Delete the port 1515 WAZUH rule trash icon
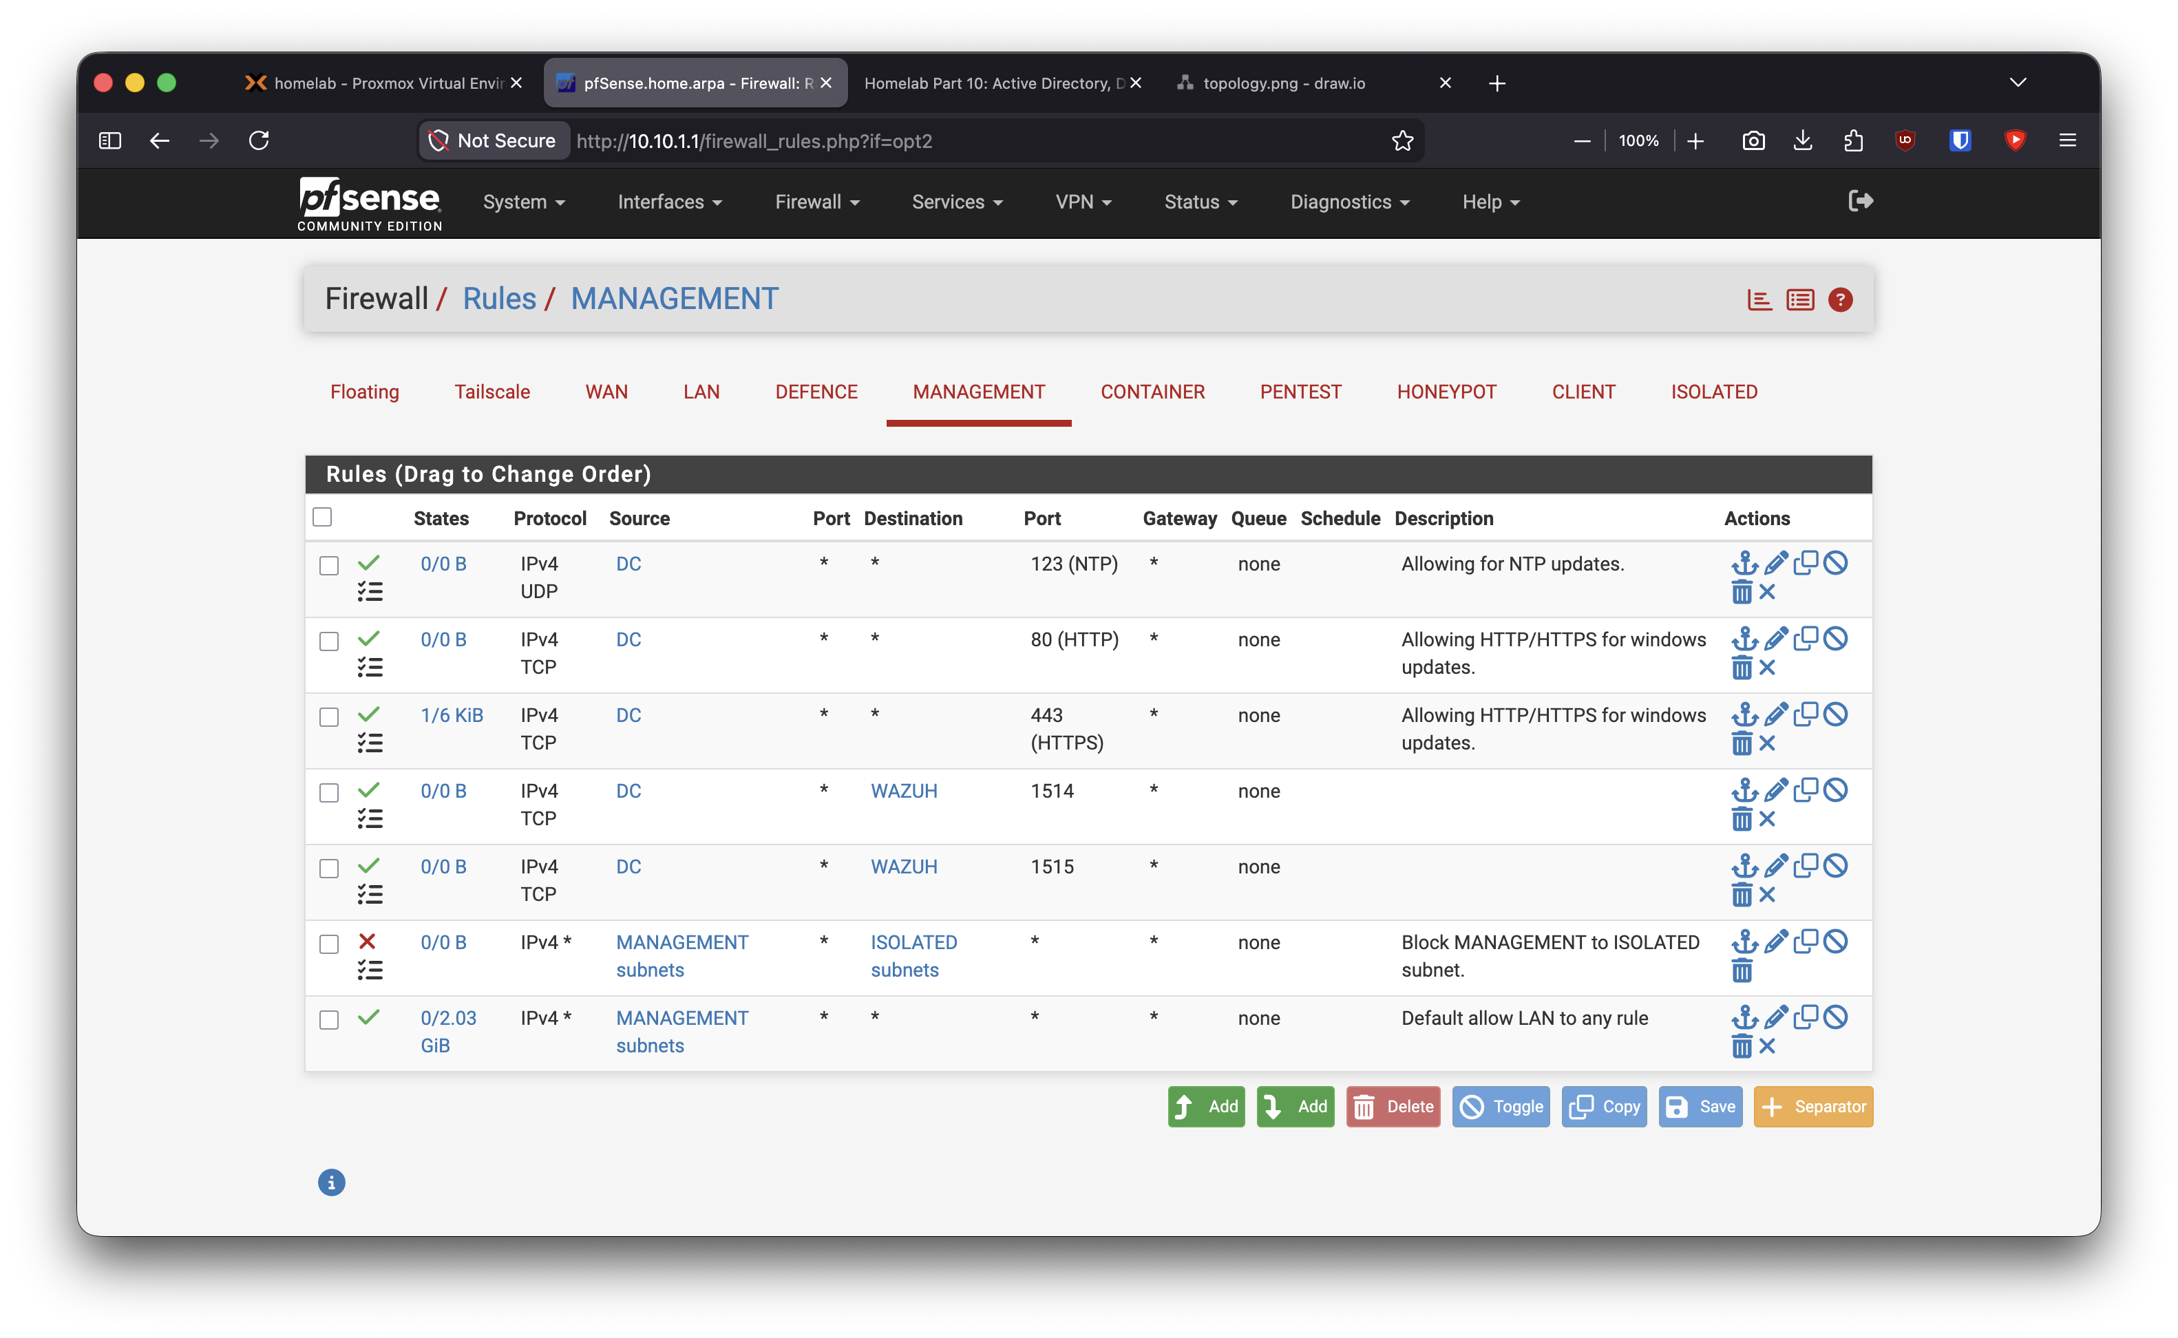 tap(1742, 895)
